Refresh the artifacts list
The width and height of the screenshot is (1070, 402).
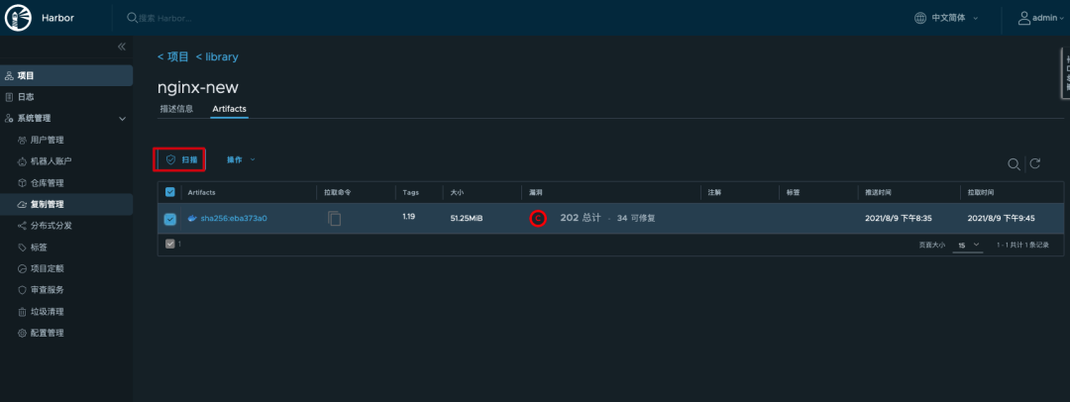pyautogui.click(x=1035, y=163)
